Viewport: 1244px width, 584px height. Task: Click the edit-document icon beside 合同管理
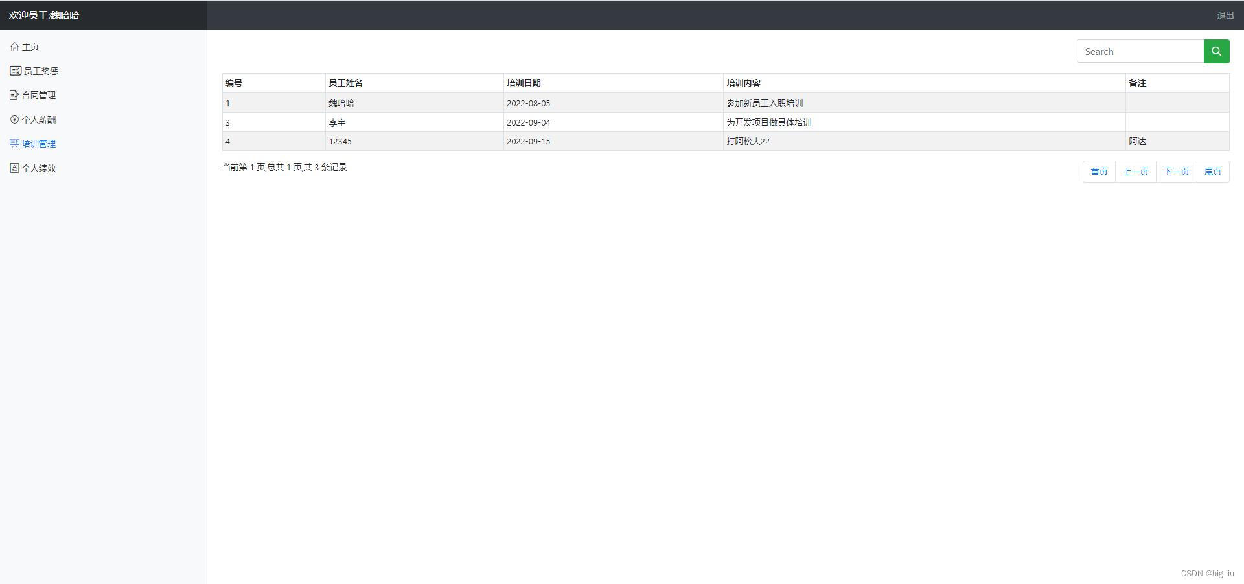pos(14,95)
